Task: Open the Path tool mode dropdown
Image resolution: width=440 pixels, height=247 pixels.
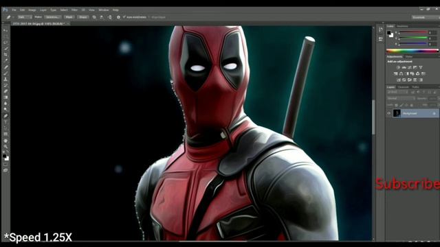Action: (25, 17)
